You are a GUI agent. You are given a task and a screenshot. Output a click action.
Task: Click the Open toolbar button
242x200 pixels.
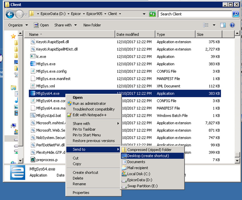tap(41, 25)
